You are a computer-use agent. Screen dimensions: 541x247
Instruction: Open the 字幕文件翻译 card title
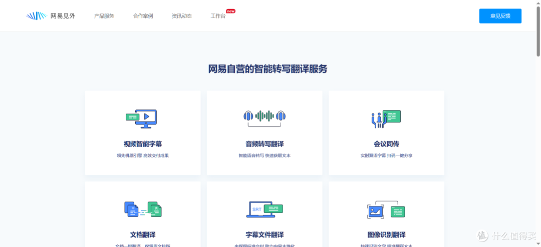point(264,235)
